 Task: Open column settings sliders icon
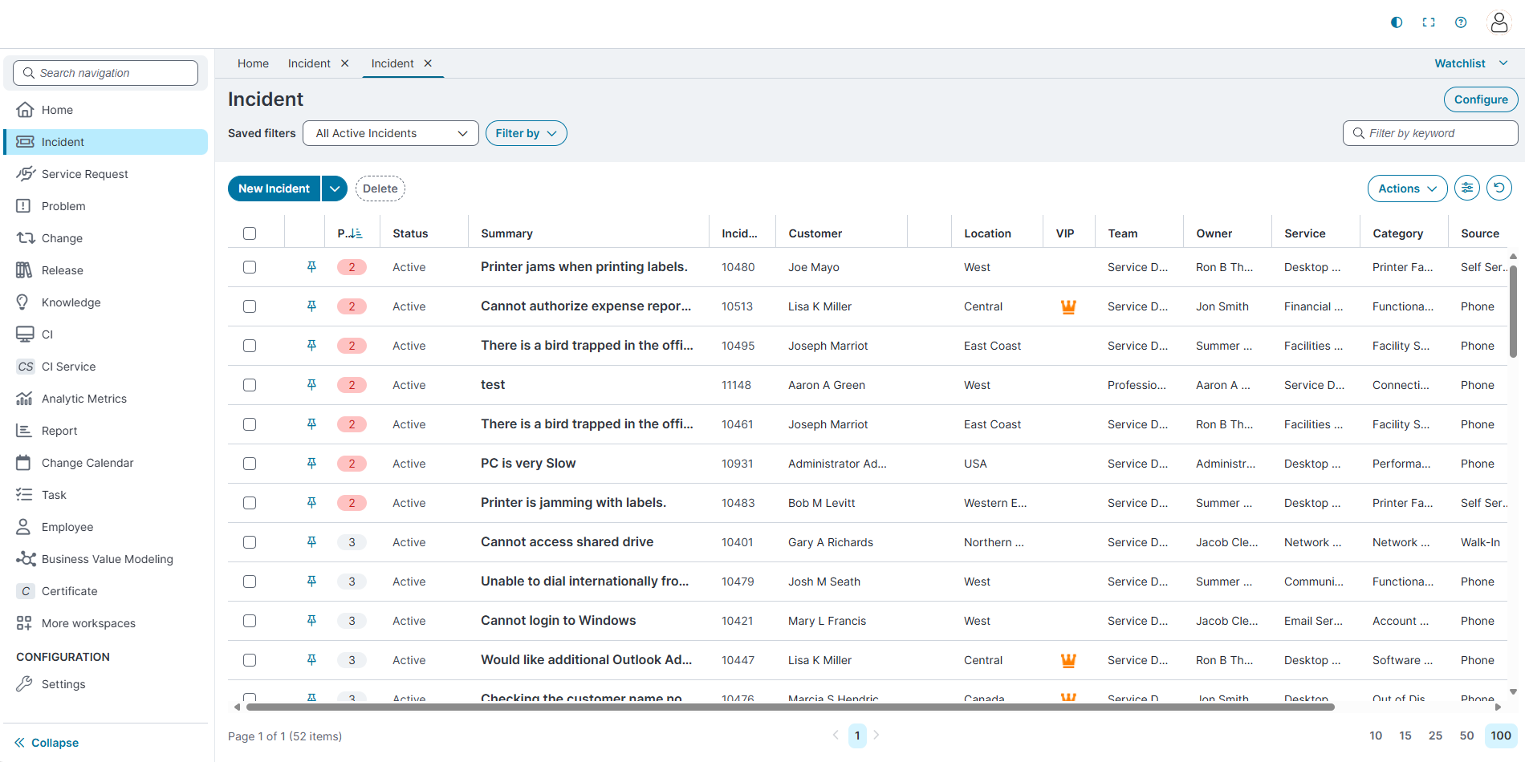(x=1467, y=188)
